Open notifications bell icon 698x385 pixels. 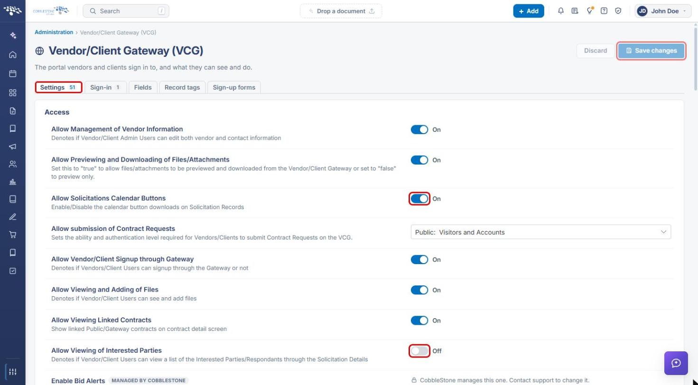pyautogui.click(x=561, y=11)
